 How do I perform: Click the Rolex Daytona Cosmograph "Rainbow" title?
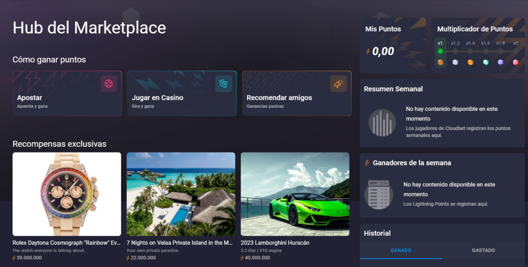point(67,243)
